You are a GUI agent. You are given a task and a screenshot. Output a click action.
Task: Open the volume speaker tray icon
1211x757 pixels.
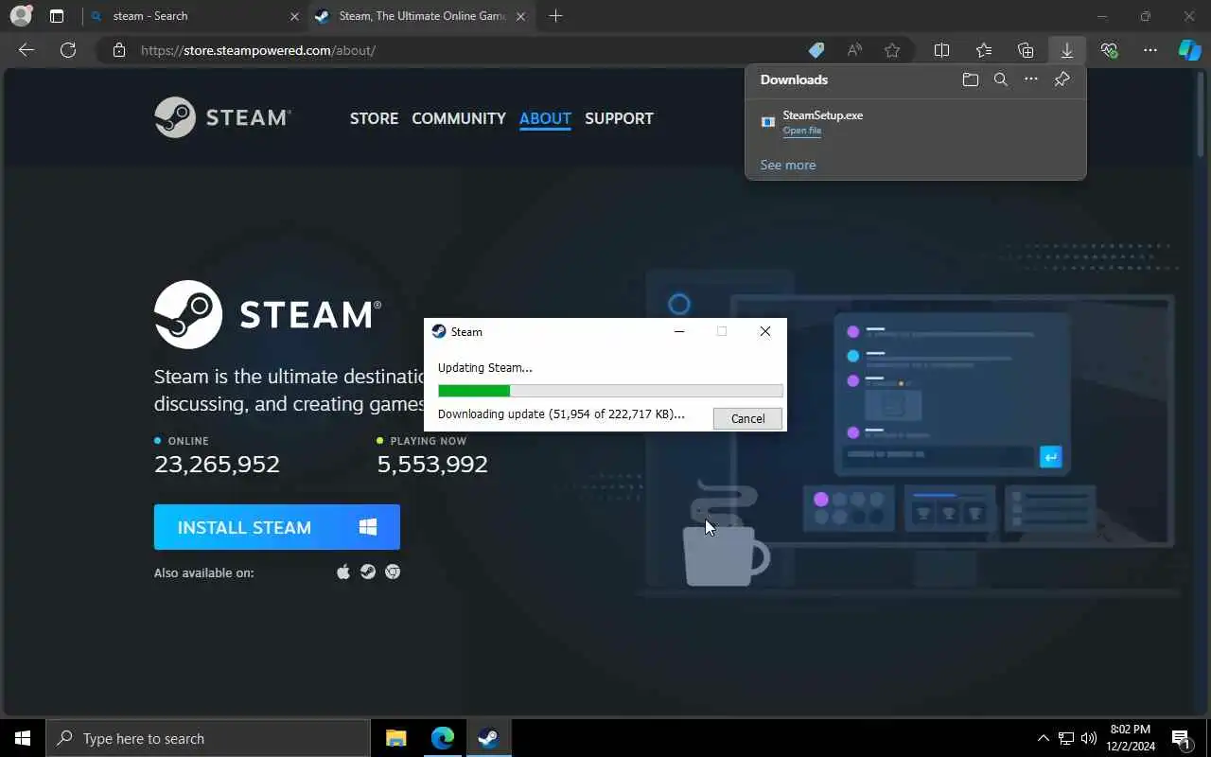click(x=1089, y=738)
